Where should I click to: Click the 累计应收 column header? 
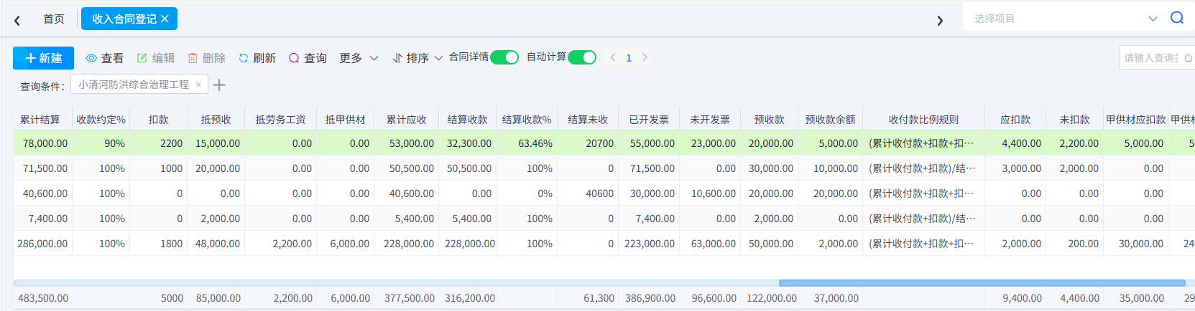(407, 120)
